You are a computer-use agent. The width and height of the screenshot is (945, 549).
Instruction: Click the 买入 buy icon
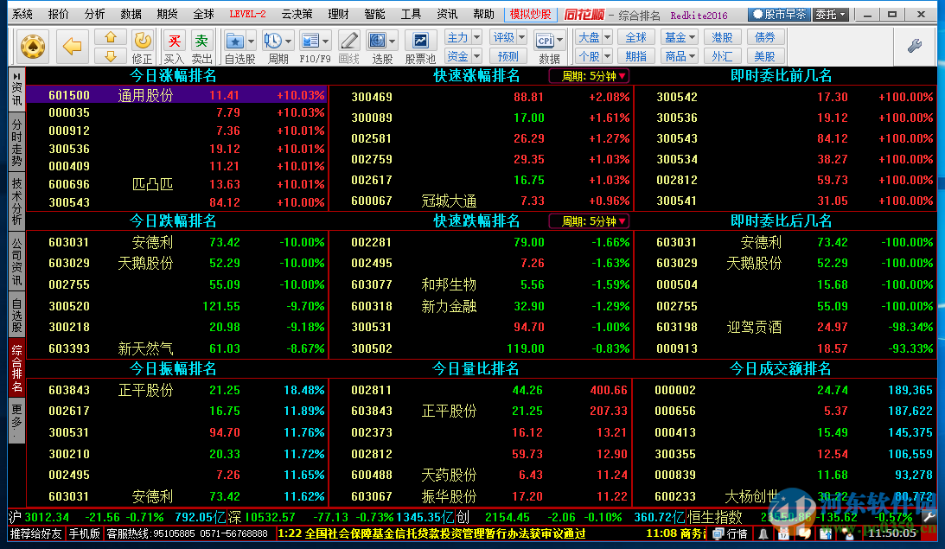click(174, 41)
